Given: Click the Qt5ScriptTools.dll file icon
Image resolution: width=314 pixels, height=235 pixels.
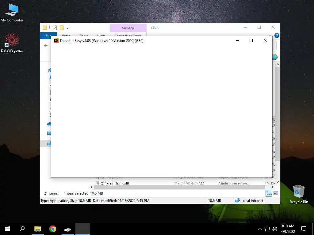Looking at the screenshot, I should point(97,183).
